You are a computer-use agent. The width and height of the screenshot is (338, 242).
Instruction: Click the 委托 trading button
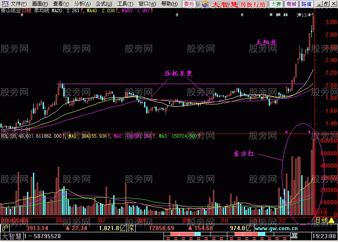tap(189, 4)
